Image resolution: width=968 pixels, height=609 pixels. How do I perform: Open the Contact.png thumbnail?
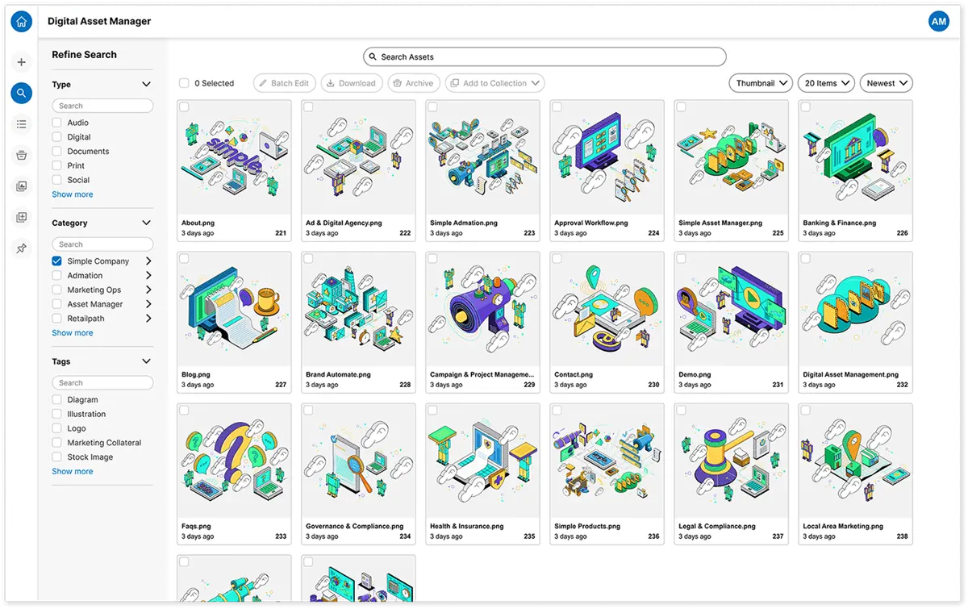[x=607, y=309]
